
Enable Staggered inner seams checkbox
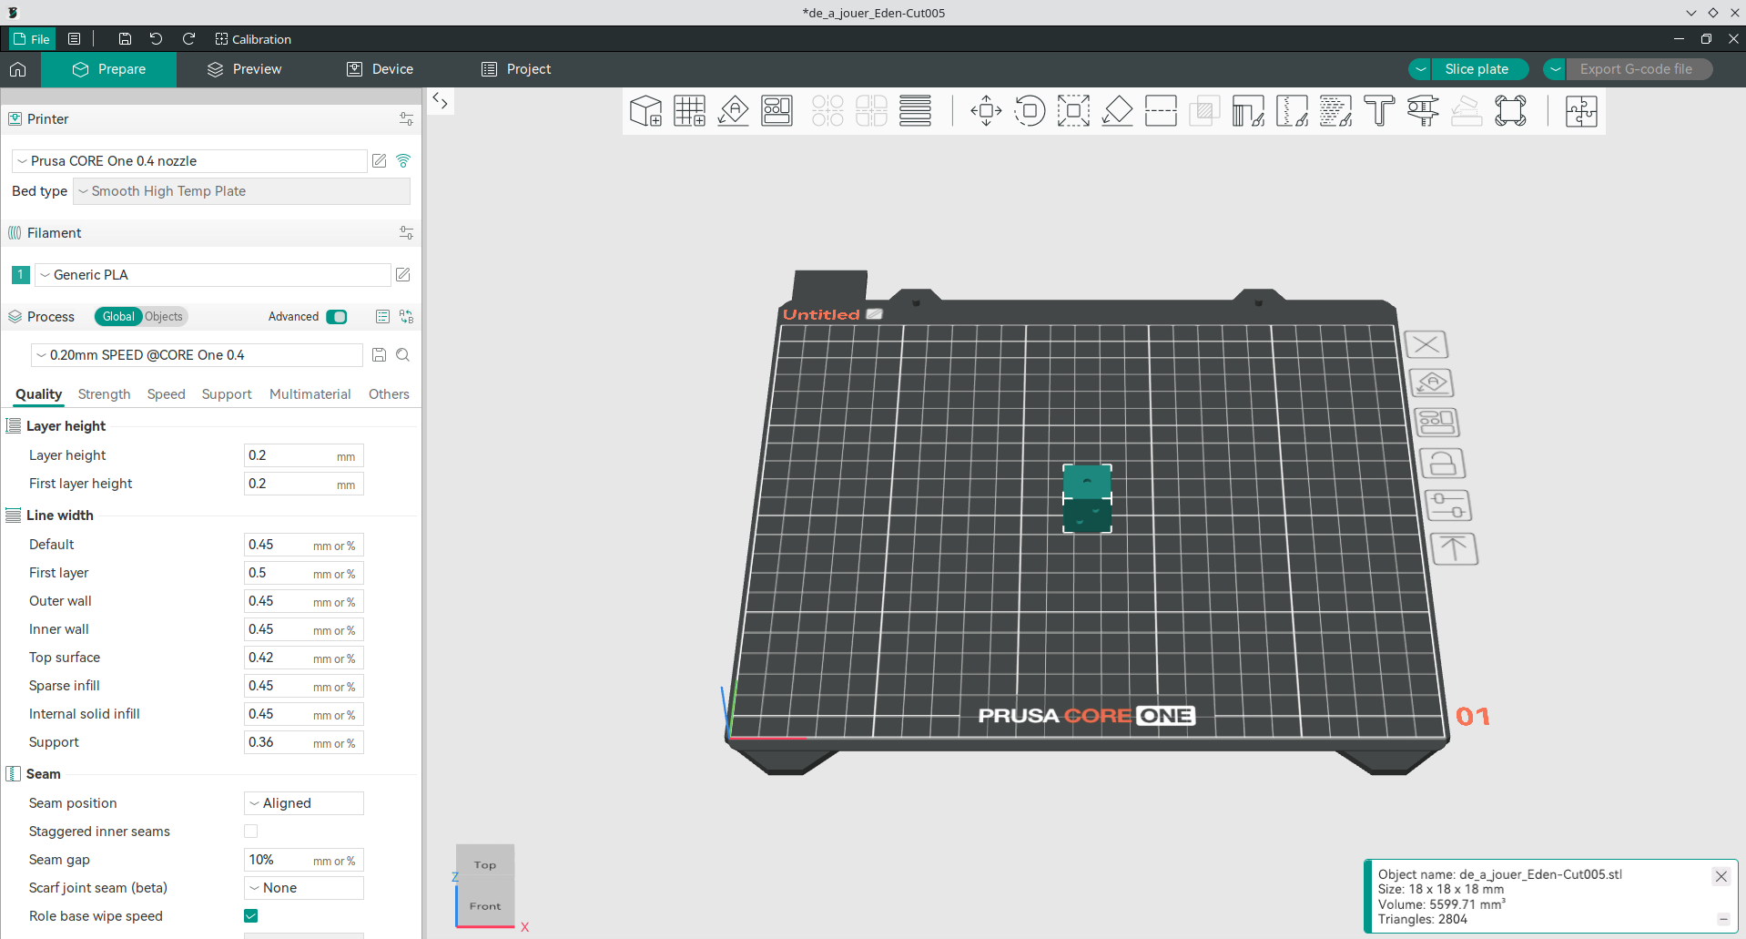(x=251, y=832)
